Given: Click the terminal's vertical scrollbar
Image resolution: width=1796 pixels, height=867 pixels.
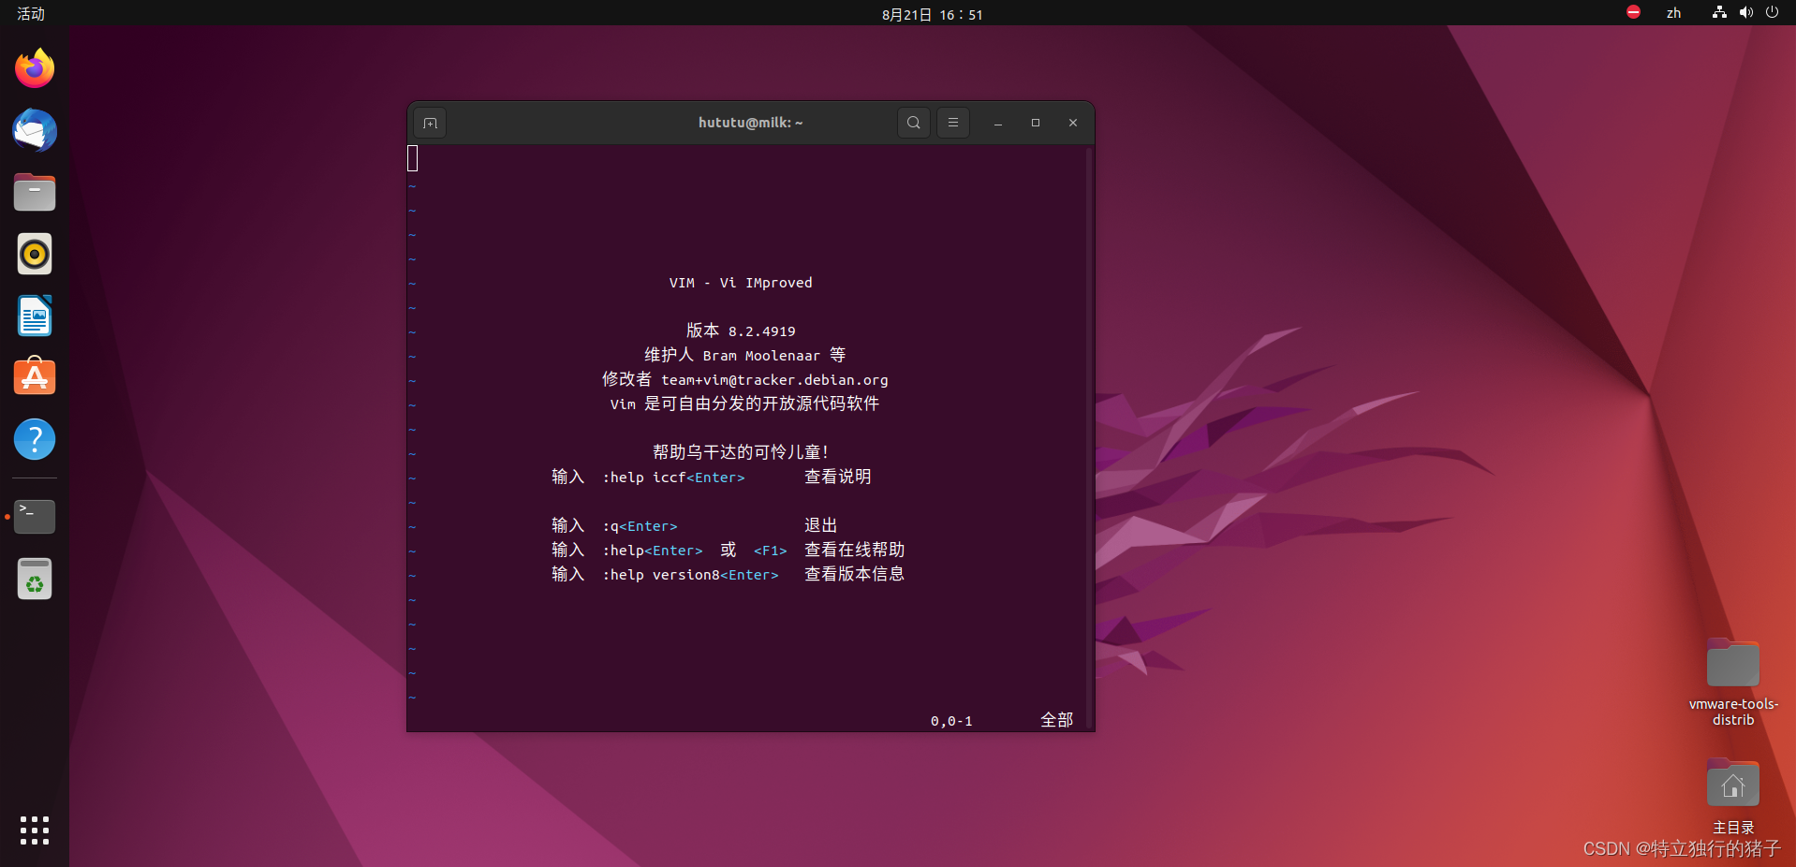Looking at the screenshot, I should click(1089, 438).
